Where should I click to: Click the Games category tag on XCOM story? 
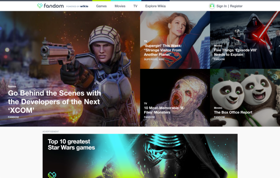point(12,86)
